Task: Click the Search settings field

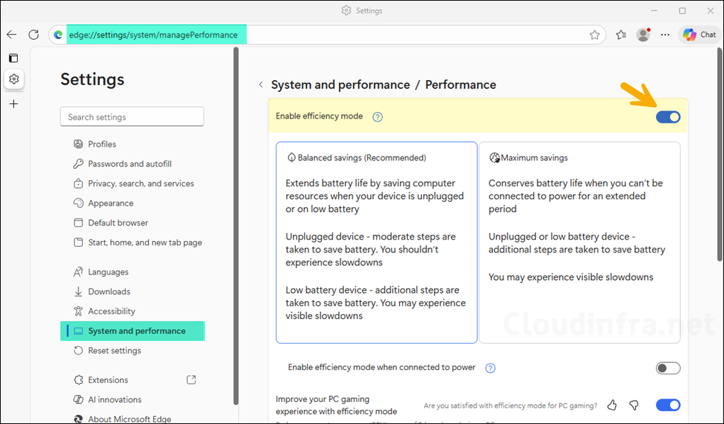Action: click(132, 116)
